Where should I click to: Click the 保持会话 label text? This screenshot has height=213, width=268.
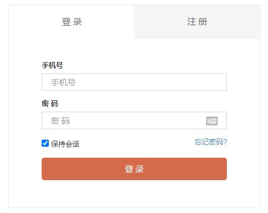pyautogui.click(x=65, y=144)
